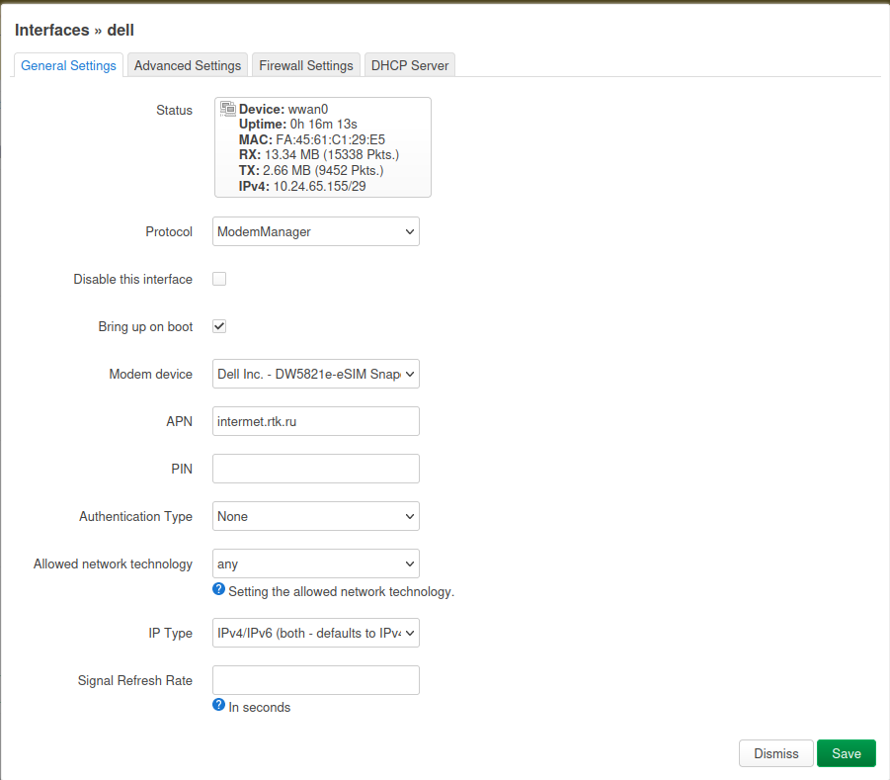Focus the APN input field
This screenshot has width=890, height=780.
(x=315, y=421)
